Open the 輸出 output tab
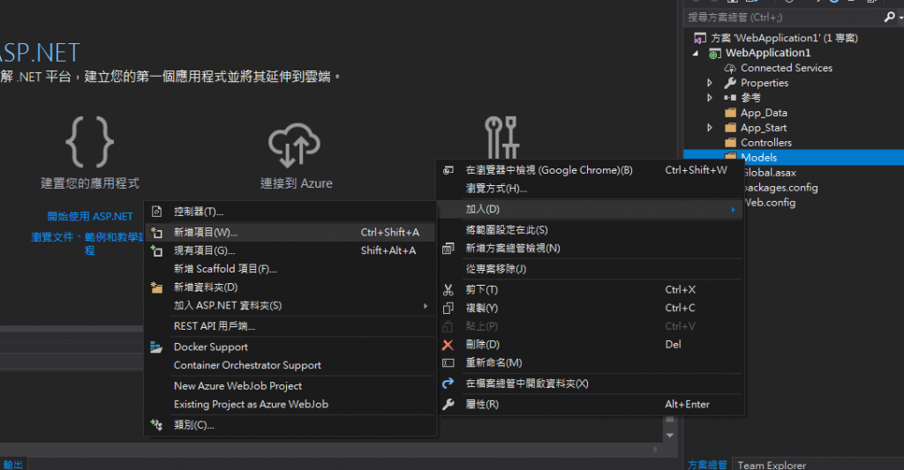Viewport: 904px width, 470px height. coord(13,464)
